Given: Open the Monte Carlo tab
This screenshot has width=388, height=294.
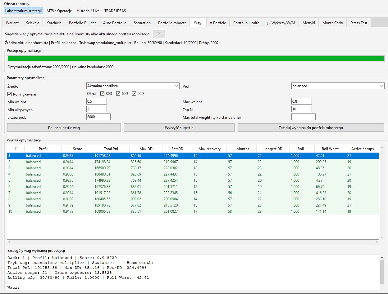Looking at the screenshot, I should point(333,23).
